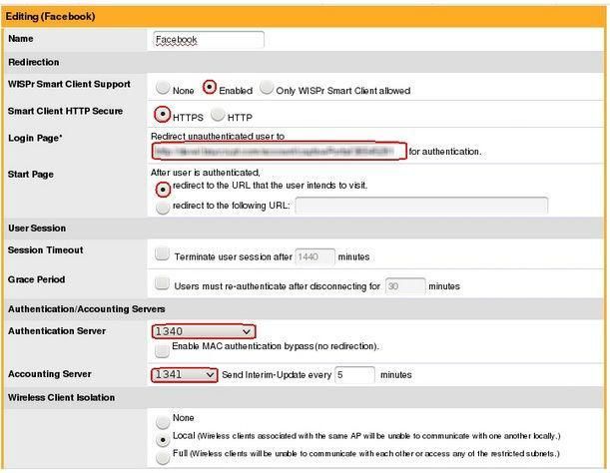Click the 'Redirect unauthenticated user to' text
The image size is (610, 473).
click(x=218, y=137)
